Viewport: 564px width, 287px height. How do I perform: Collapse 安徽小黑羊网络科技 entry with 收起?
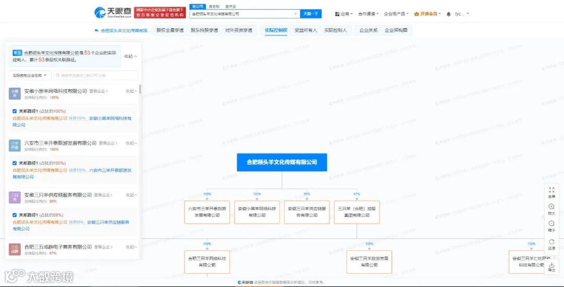coord(131,91)
